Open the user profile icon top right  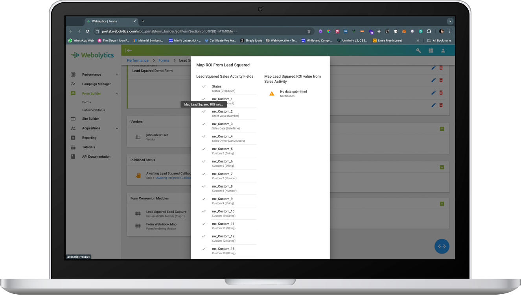pyautogui.click(x=442, y=50)
